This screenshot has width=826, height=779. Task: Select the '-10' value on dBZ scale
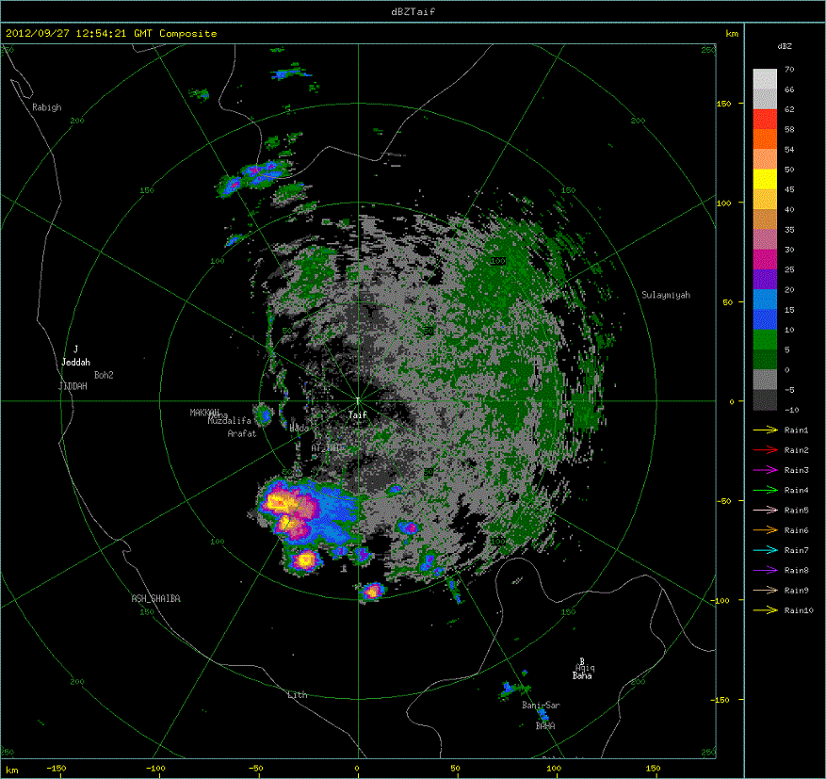(x=792, y=410)
